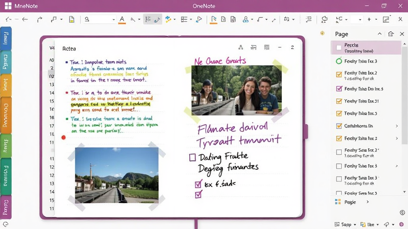Click the purple circle icon in the status bar

(x=402, y=224)
